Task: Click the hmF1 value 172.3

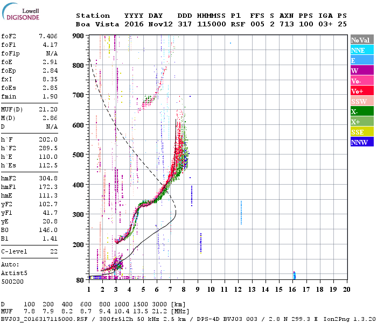Action: pyautogui.click(x=48, y=187)
